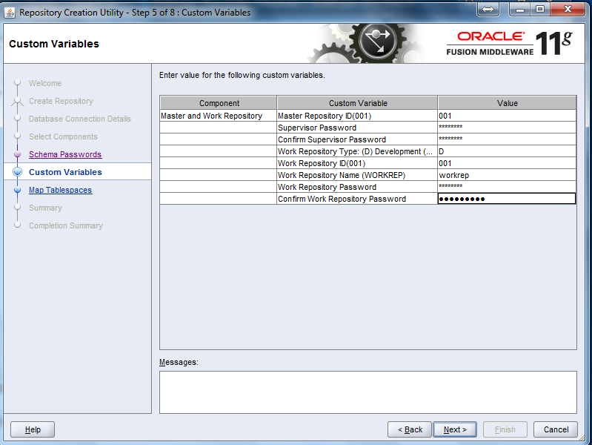This screenshot has height=445, width=592.
Task: Click the Completion Summary step
Action: (66, 225)
